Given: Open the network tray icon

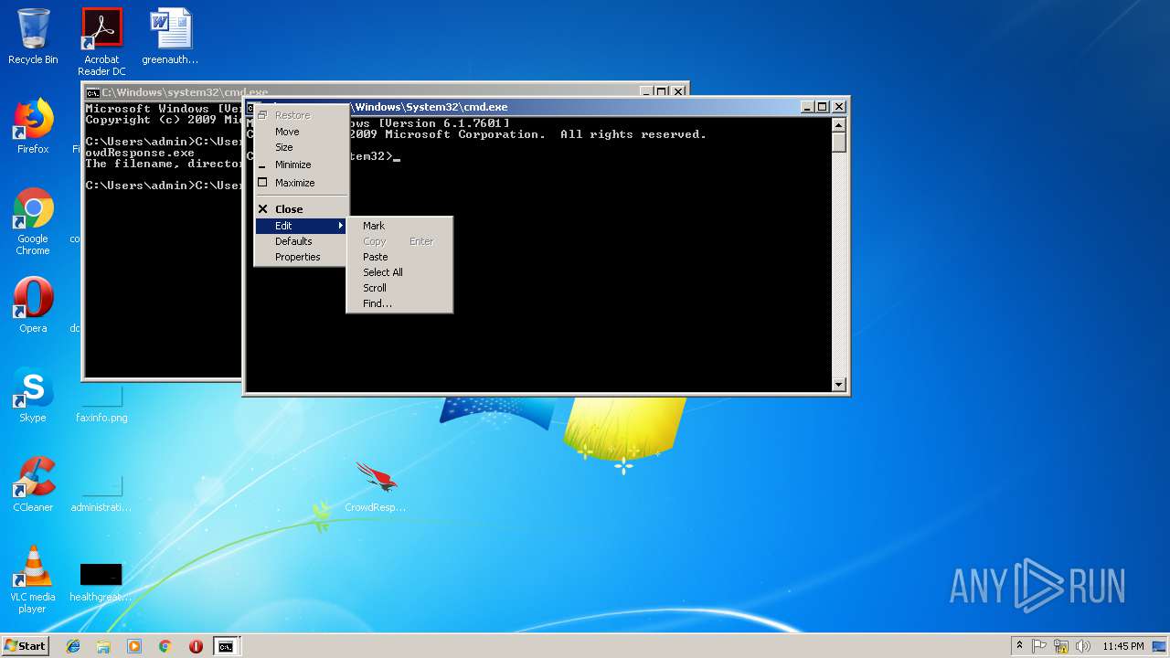Looking at the screenshot, I should point(1061,646).
